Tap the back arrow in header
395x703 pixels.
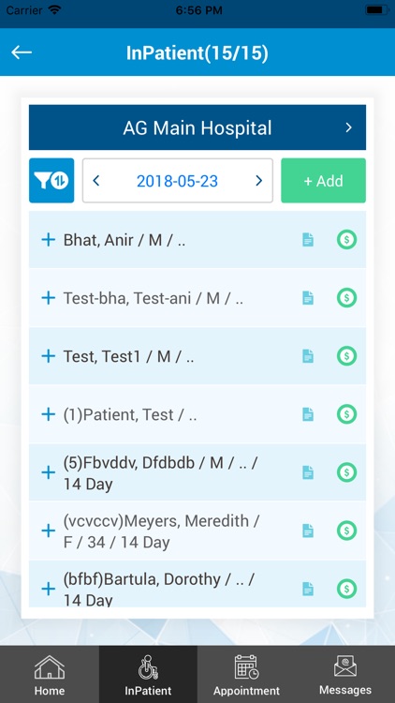click(22, 52)
